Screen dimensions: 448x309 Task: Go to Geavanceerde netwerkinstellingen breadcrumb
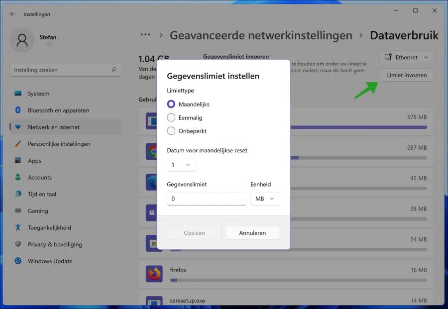point(261,35)
